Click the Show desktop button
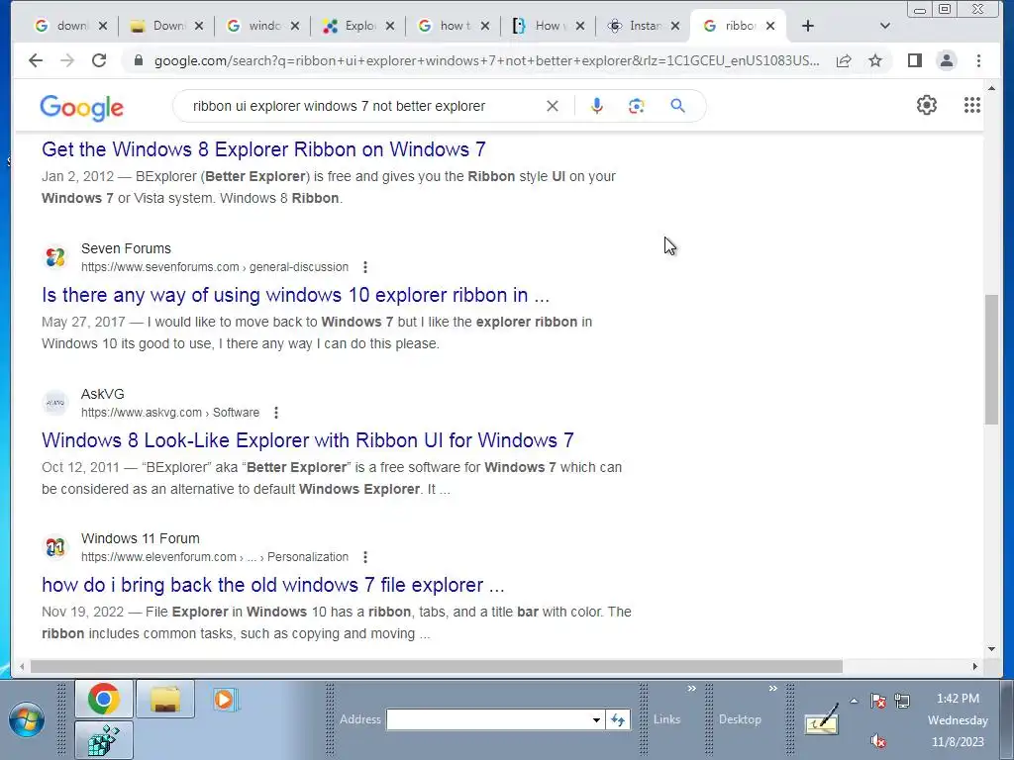 (1007, 719)
